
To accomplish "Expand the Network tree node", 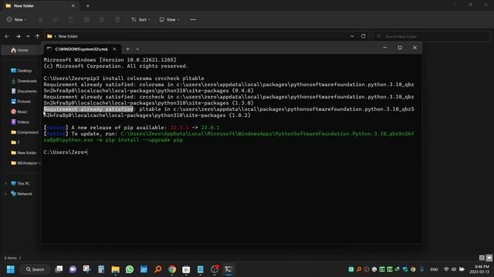I will point(5,194).
